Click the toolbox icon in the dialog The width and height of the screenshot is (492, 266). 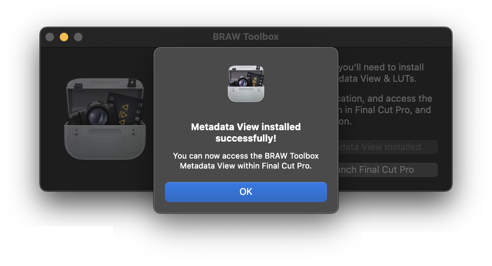click(246, 84)
